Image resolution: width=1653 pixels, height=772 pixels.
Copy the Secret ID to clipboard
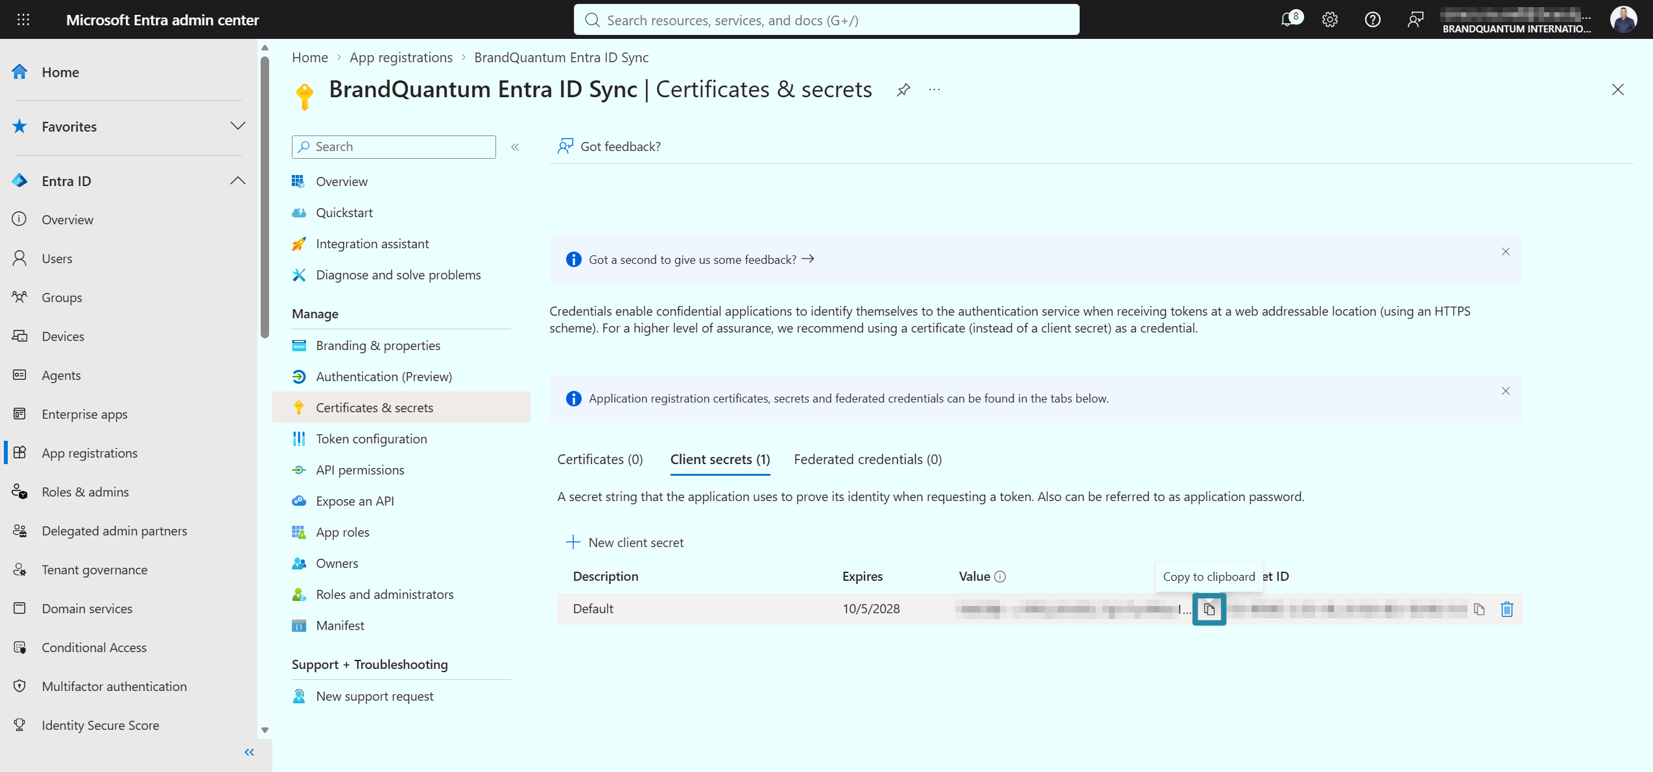click(x=1479, y=609)
